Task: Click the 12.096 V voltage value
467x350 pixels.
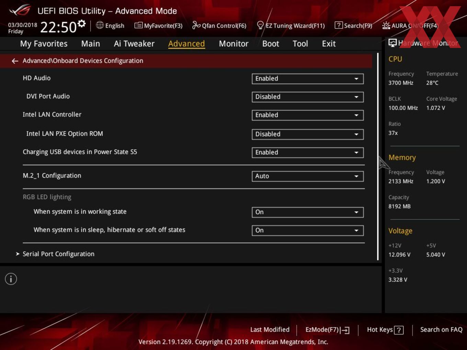Action: [x=399, y=255]
